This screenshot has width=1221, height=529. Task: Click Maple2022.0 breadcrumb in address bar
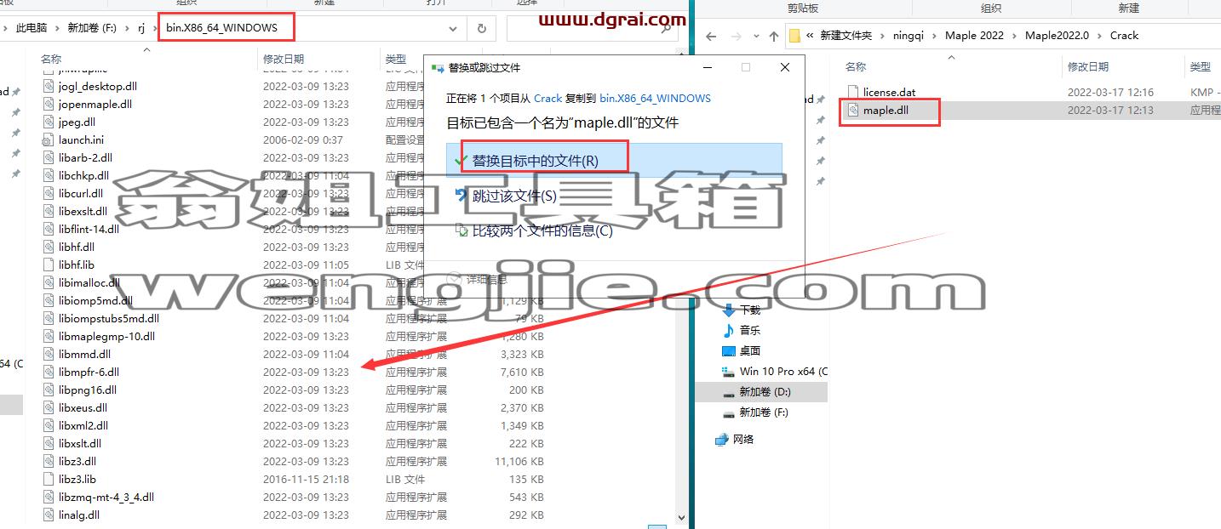pyautogui.click(x=1056, y=36)
